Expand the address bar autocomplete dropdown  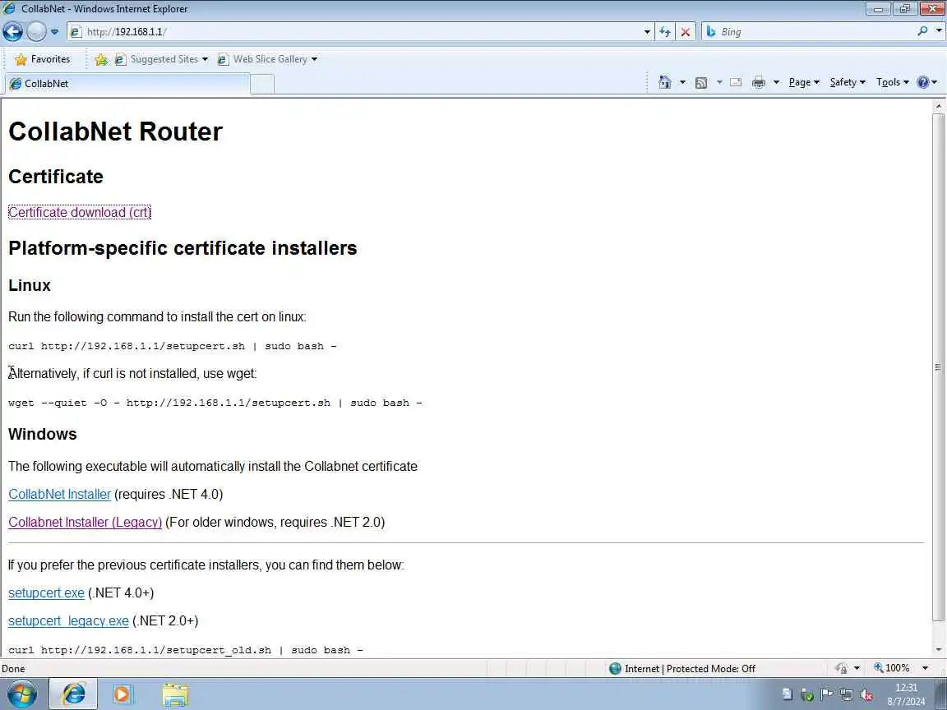pyautogui.click(x=648, y=32)
